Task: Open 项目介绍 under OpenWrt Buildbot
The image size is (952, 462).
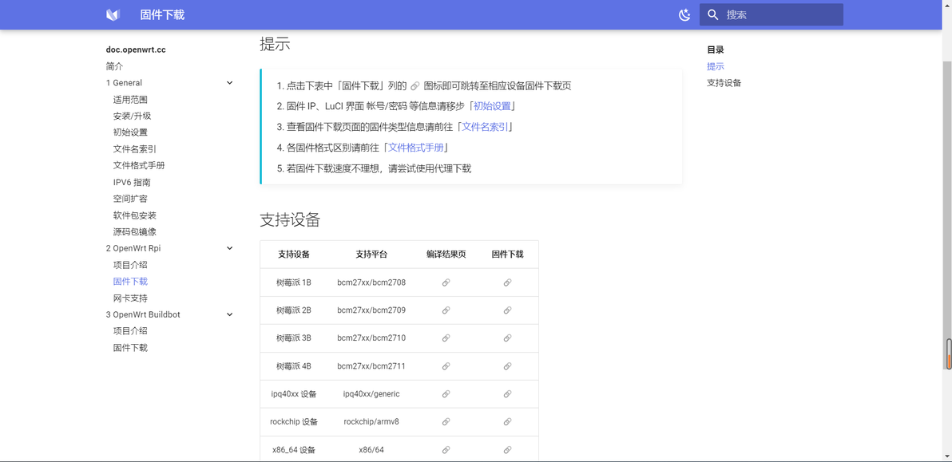Action: pos(130,331)
